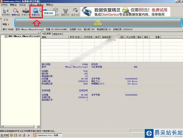The height and width of the screenshot is (138, 183).
Task: Click the 格式化 format toolbar icon
Action: [x=56, y=12]
